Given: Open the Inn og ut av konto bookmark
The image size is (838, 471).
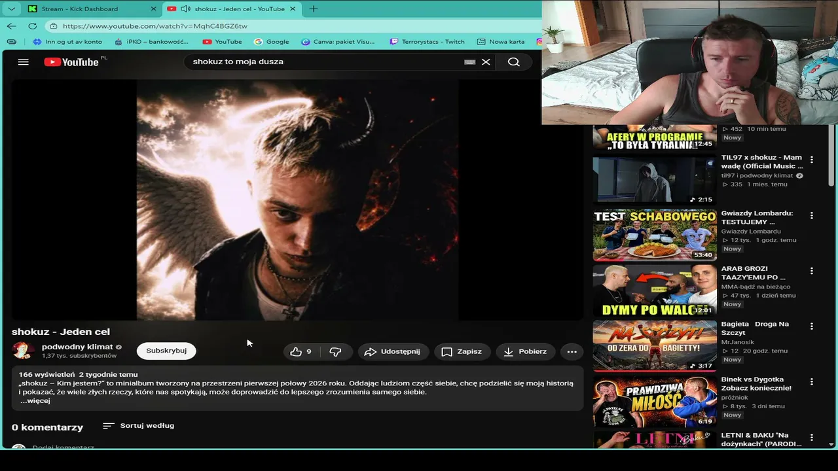Looking at the screenshot, I should [x=67, y=41].
